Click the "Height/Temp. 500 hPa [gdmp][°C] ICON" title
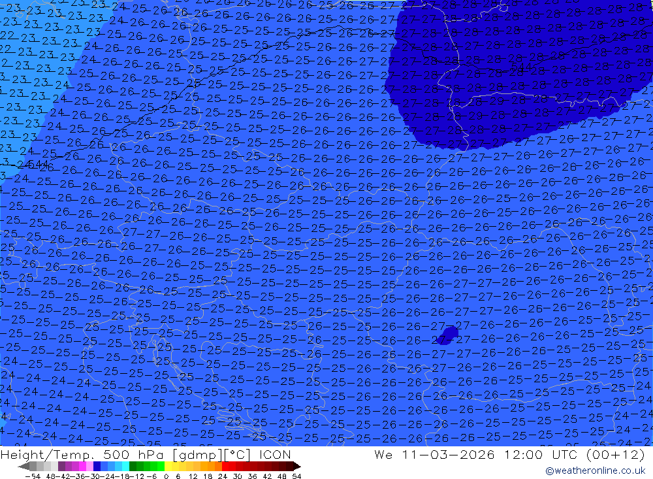 point(146,454)
